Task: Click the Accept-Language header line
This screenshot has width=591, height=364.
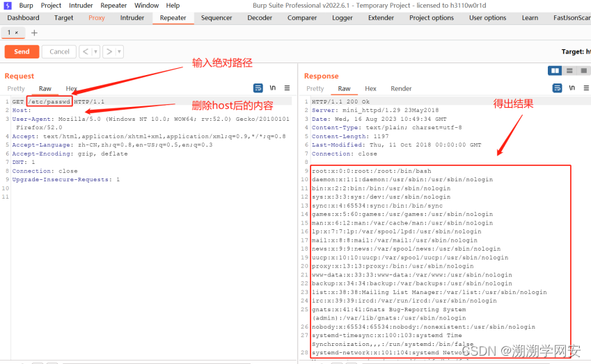Action: [x=112, y=144]
